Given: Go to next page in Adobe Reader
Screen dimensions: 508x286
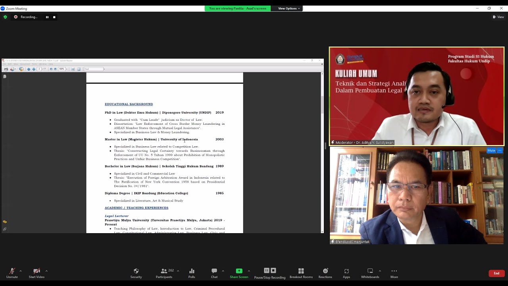Looking at the screenshot, I should click(x=34, y=69).
